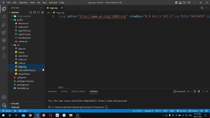Refresh the explorer file tree
The height and width of the screenshot is (118, 210).
[x=38, y=12]
